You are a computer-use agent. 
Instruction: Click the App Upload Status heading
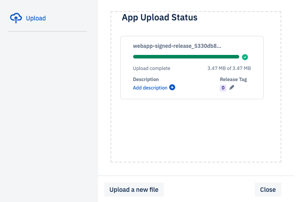coord(160,17)
